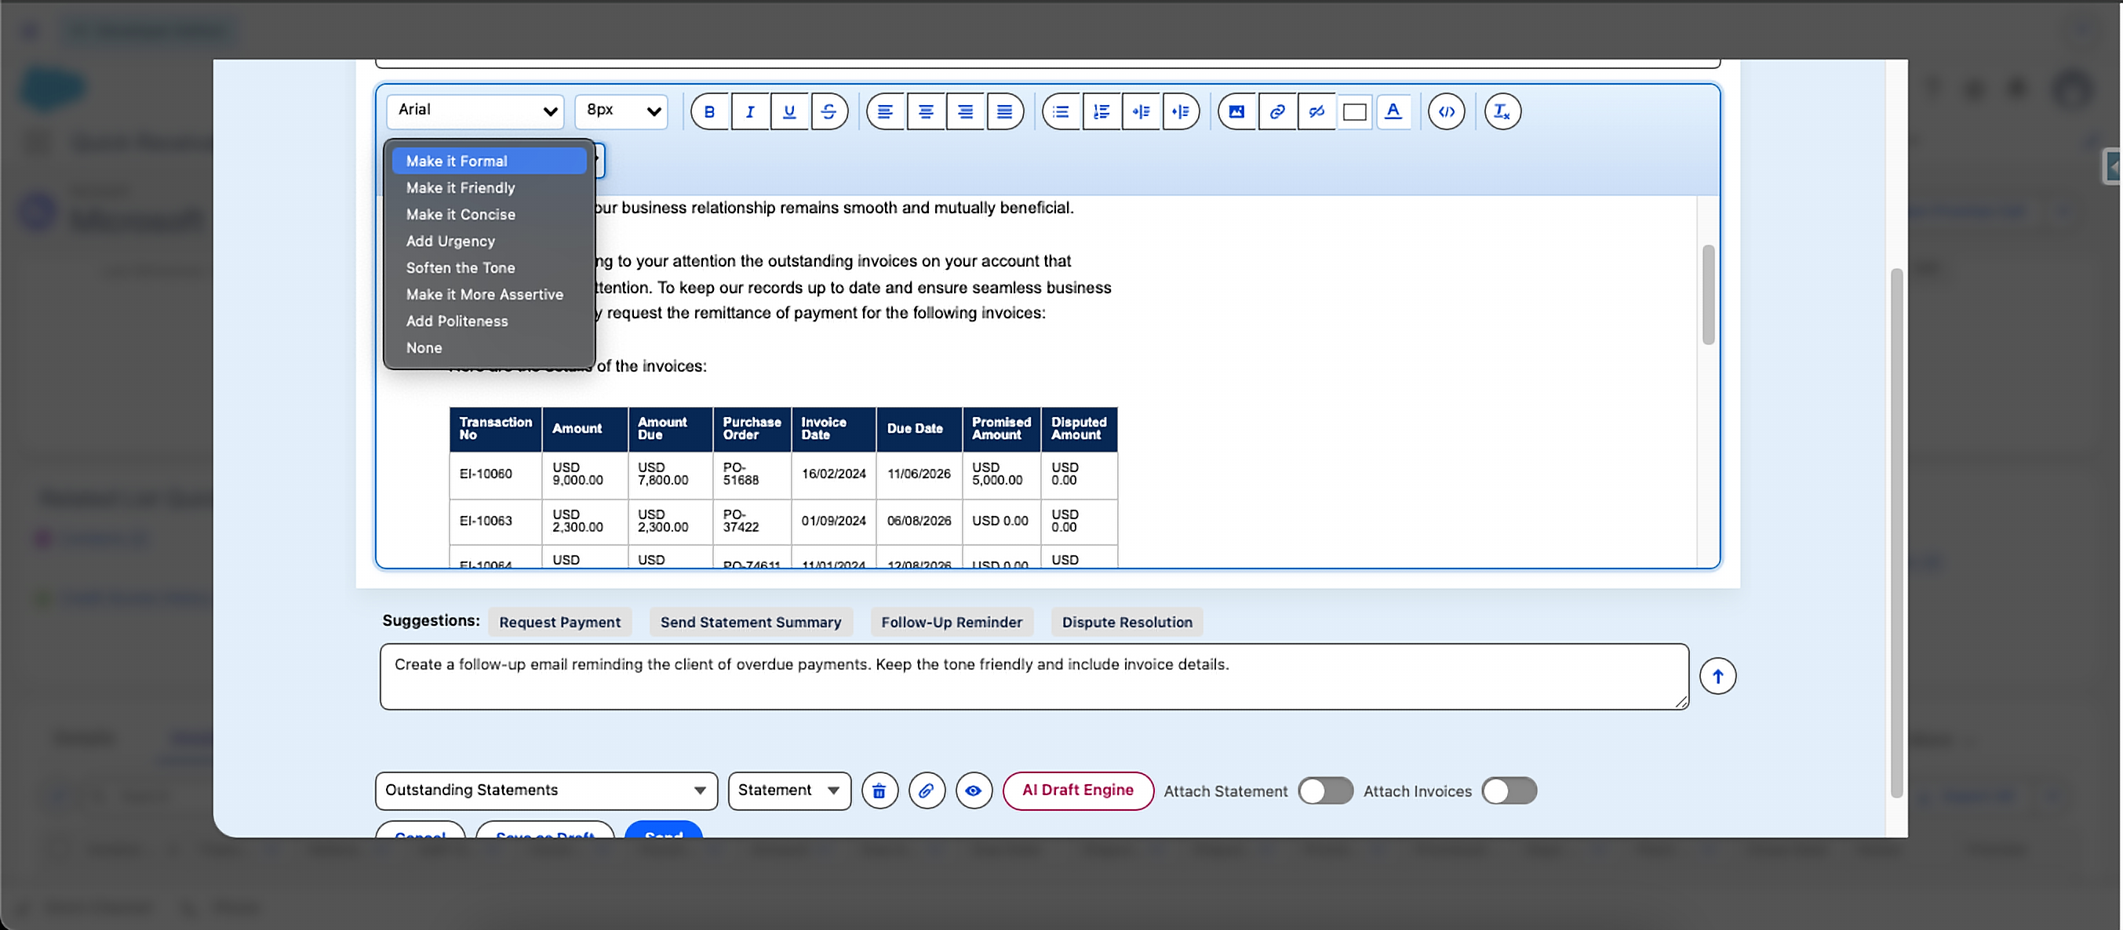Click the Cancel button
This screenshot has width=2123, height=930.
coord(421,830)
